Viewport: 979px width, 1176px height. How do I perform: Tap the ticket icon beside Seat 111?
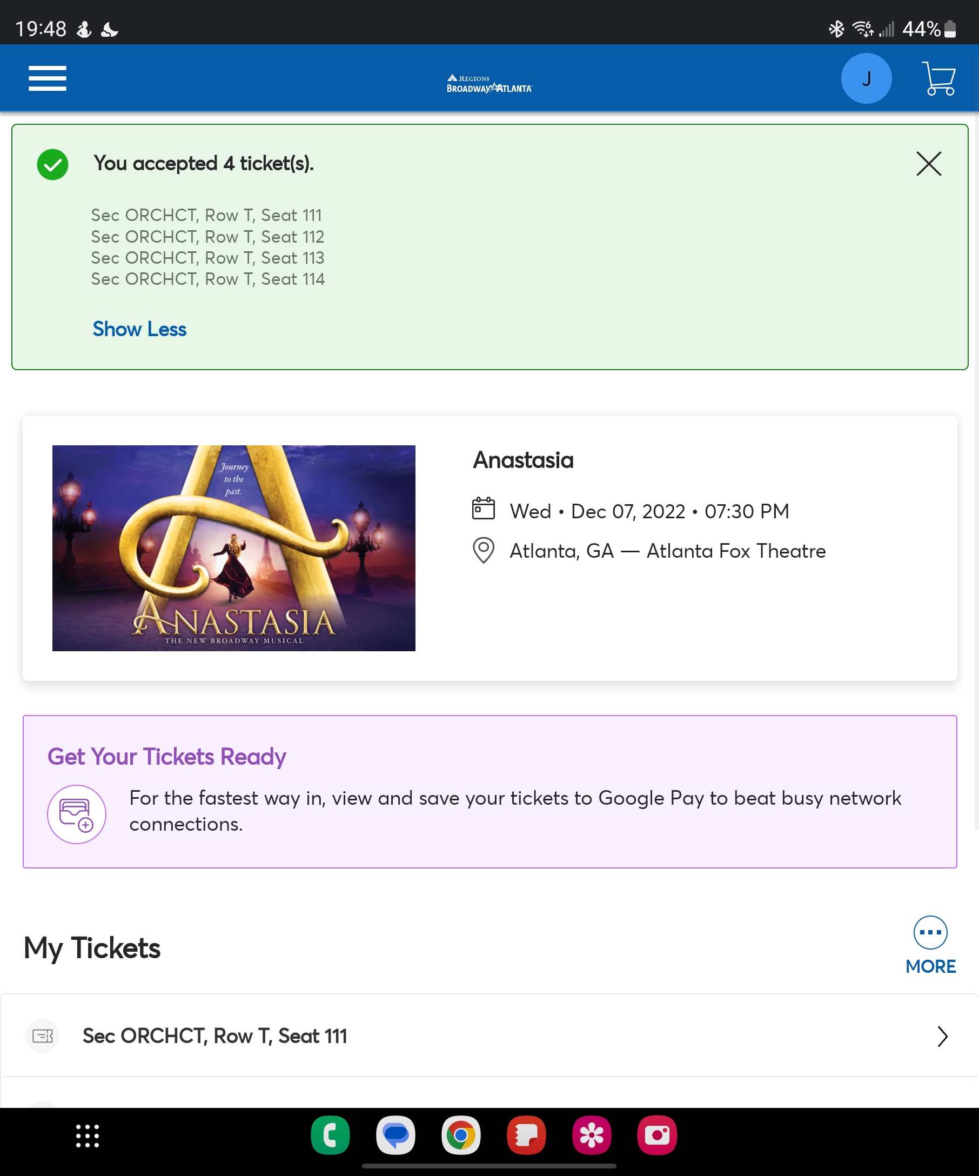(x=43, y=1036)
